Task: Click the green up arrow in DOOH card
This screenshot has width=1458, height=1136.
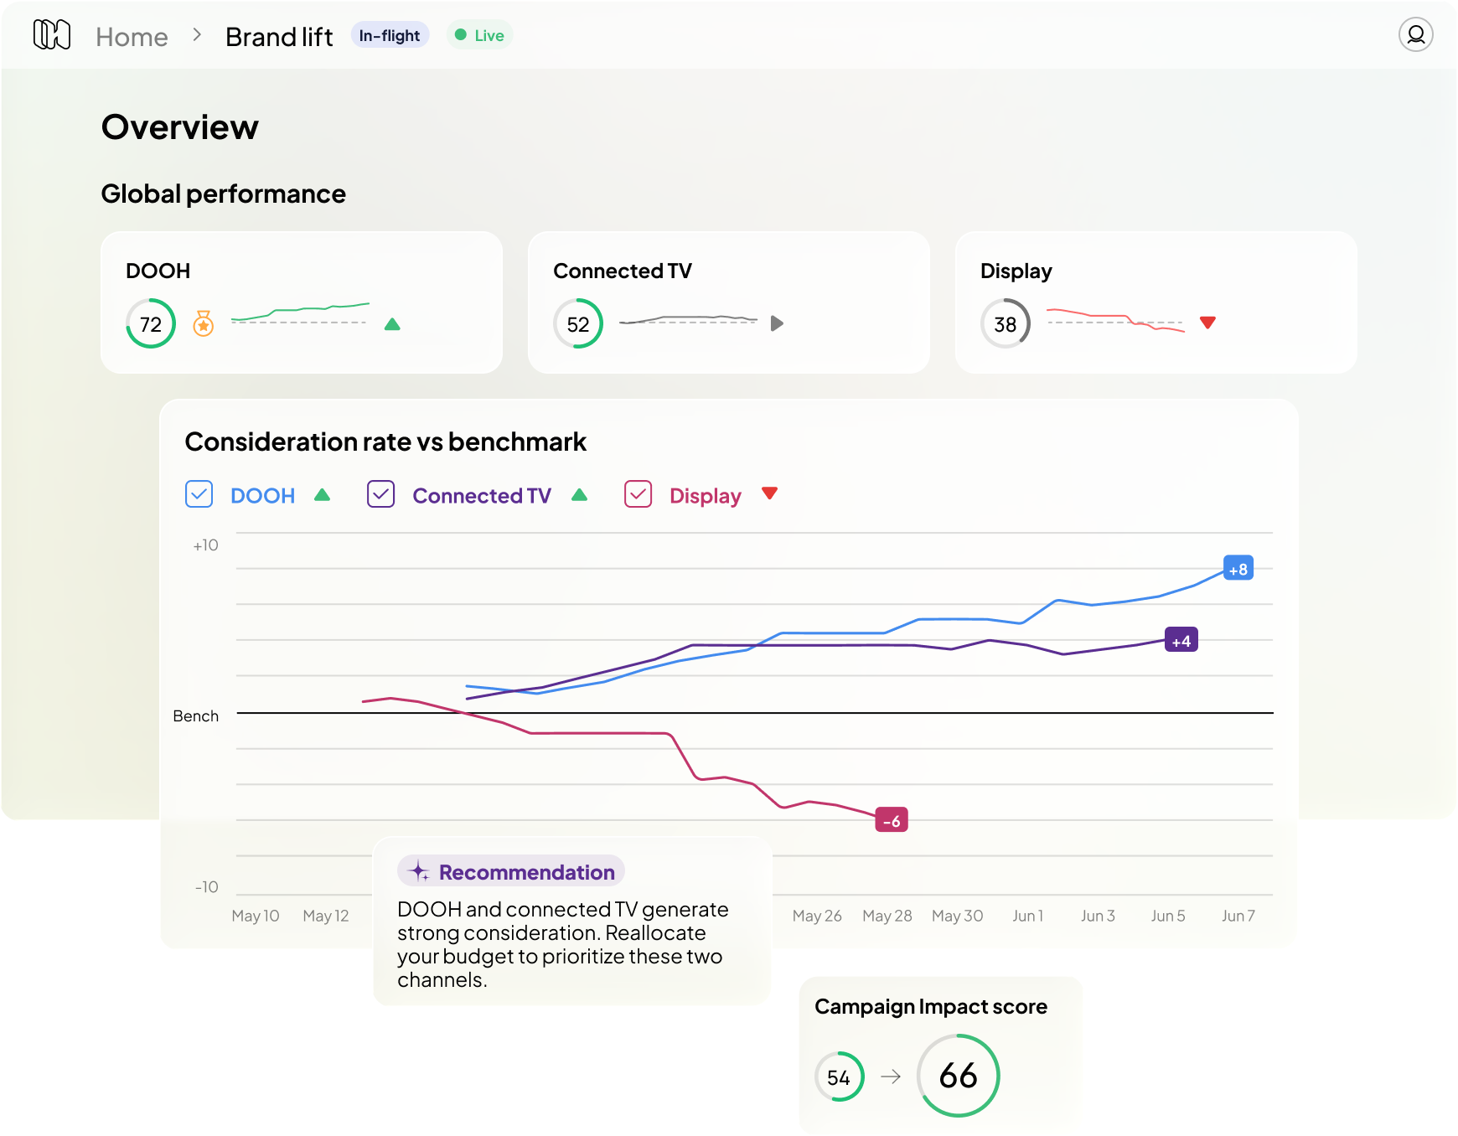Action: [x=392, y=324]
